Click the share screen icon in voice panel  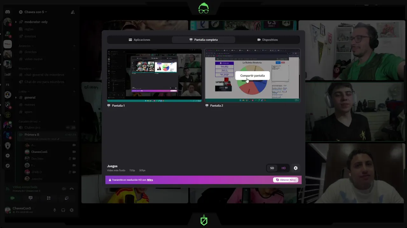[x=31, y=198]
